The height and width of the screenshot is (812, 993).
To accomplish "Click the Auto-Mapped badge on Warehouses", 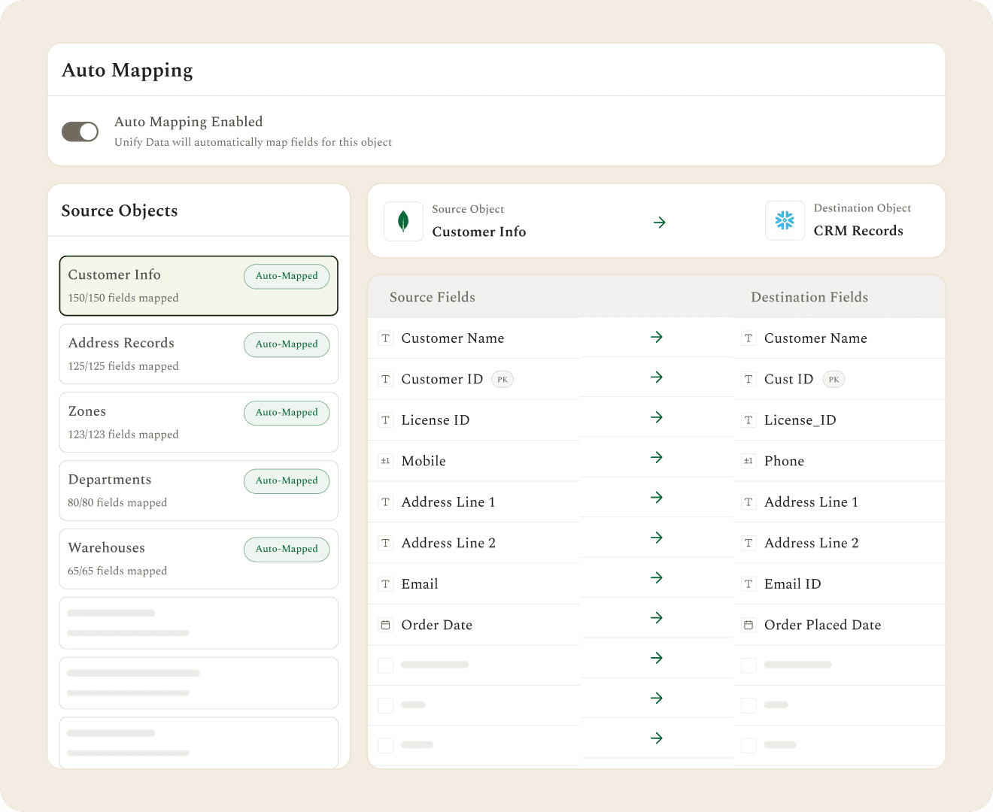I will coord(287,550).
